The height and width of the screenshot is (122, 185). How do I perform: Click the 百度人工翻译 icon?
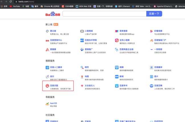click(47, 68)
